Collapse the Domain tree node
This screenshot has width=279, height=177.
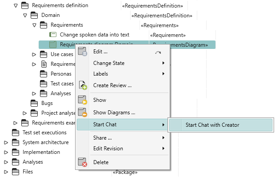[25, 15]
